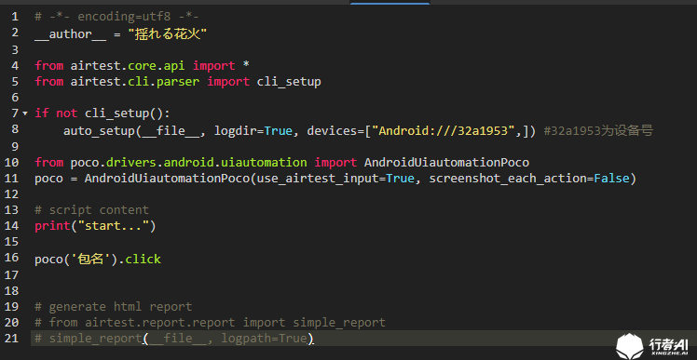Click the screenshot_each_action parameter

coord(508,179)
